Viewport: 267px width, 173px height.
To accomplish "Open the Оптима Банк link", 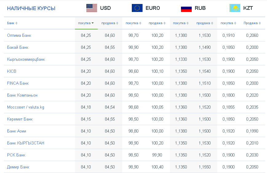I will click(19, 35).
